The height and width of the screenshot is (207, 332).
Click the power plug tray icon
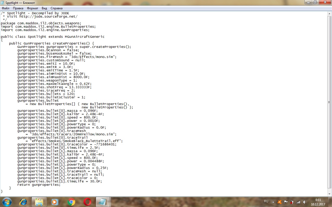[292, 202]
